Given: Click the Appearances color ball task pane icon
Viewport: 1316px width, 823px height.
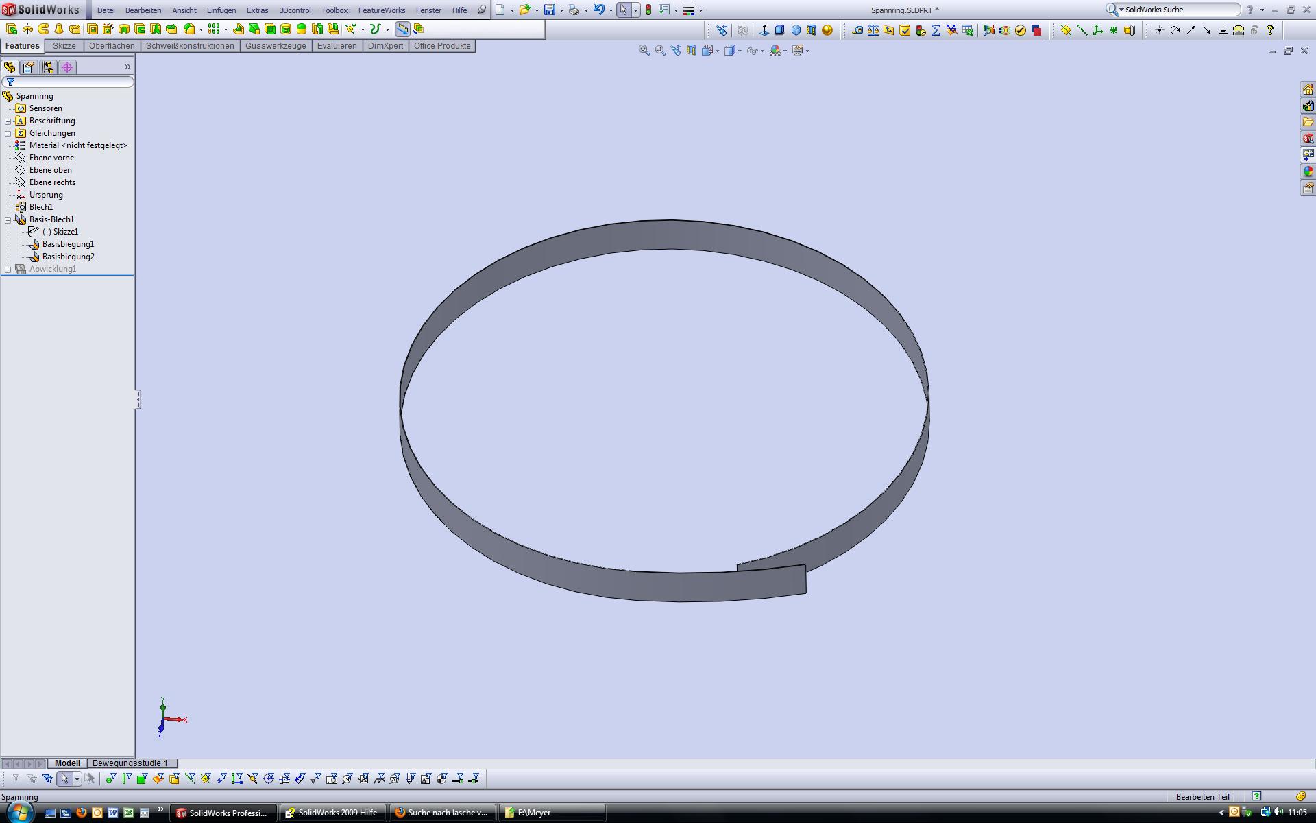Looking at the screenshot, I should (x=1308, y=171).
